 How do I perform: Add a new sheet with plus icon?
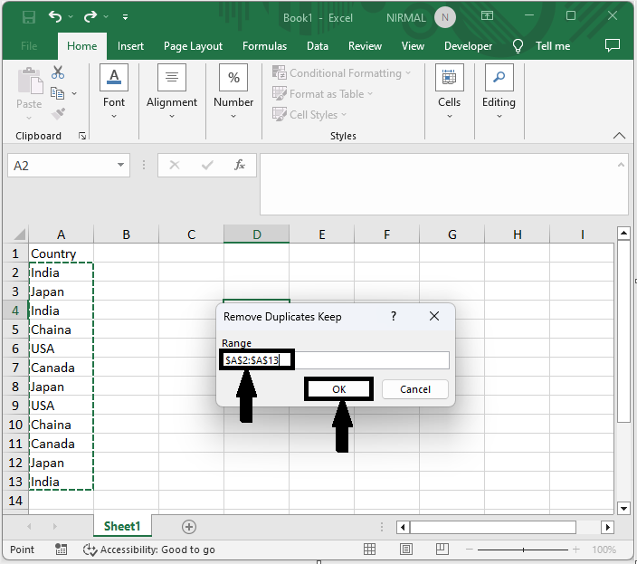189,527
